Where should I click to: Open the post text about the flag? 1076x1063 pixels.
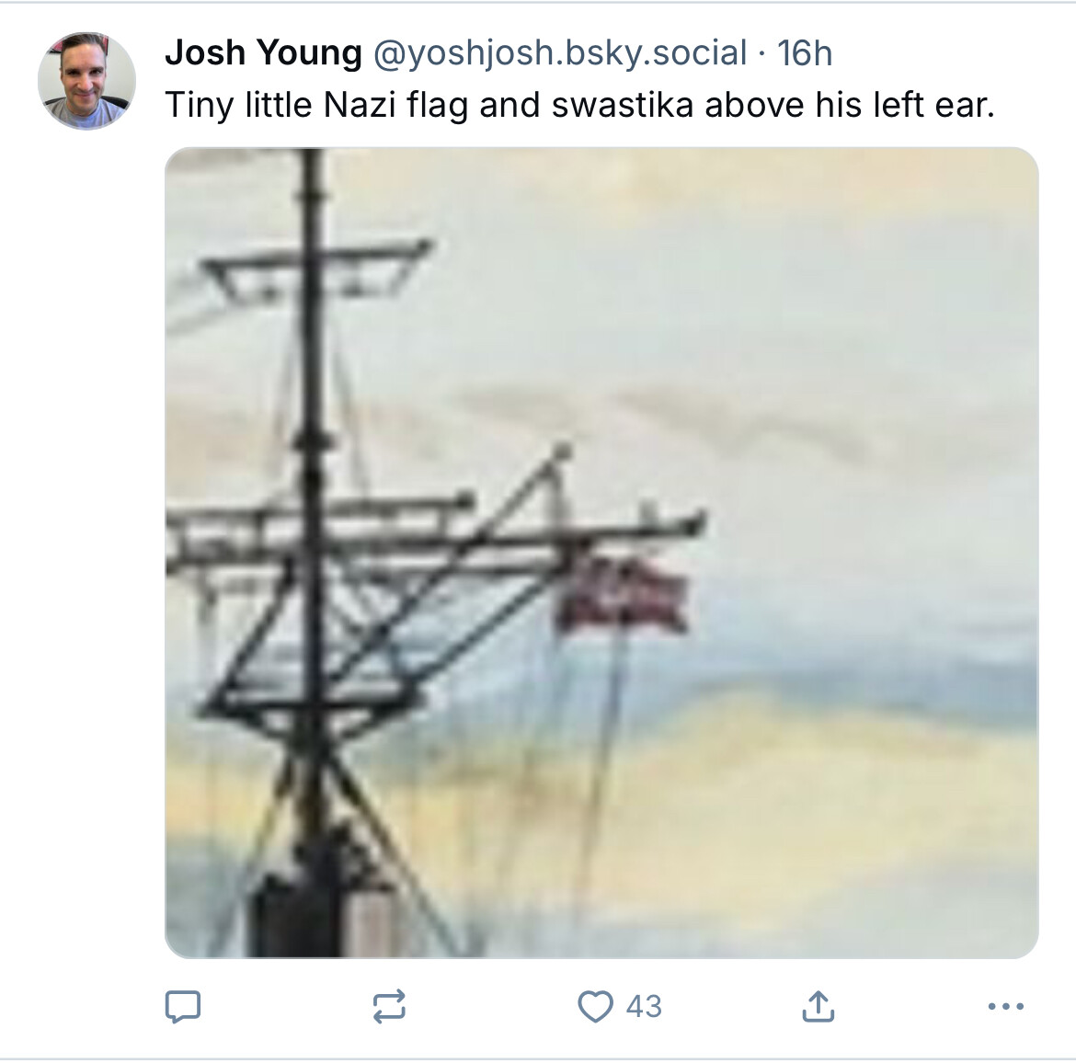tap(580, 105)
